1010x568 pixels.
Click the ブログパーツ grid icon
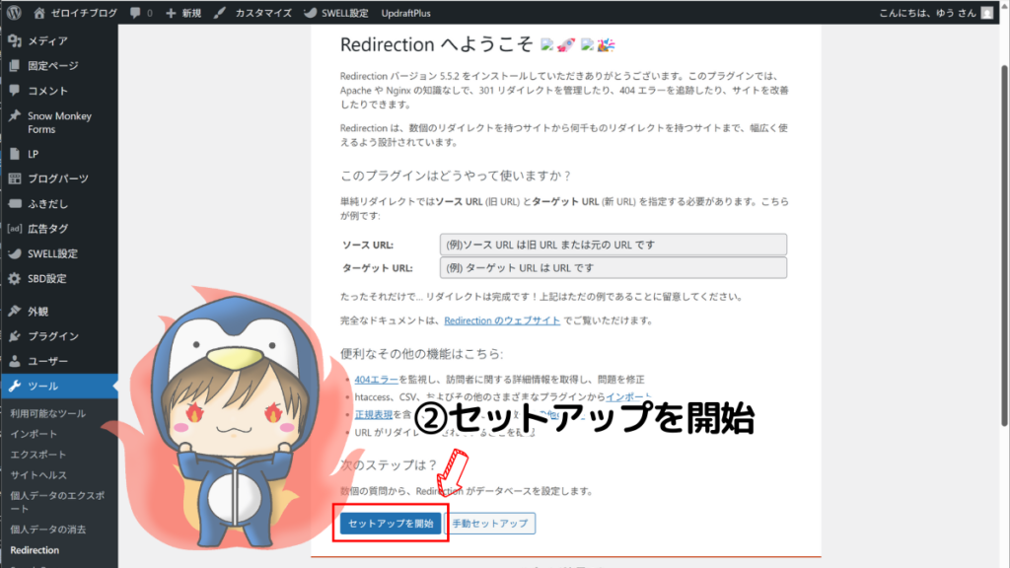(x=15, y=178)
